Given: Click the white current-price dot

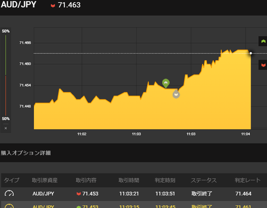Looking at the screenshot, I should pyautogui.click(x=251, y=54).
